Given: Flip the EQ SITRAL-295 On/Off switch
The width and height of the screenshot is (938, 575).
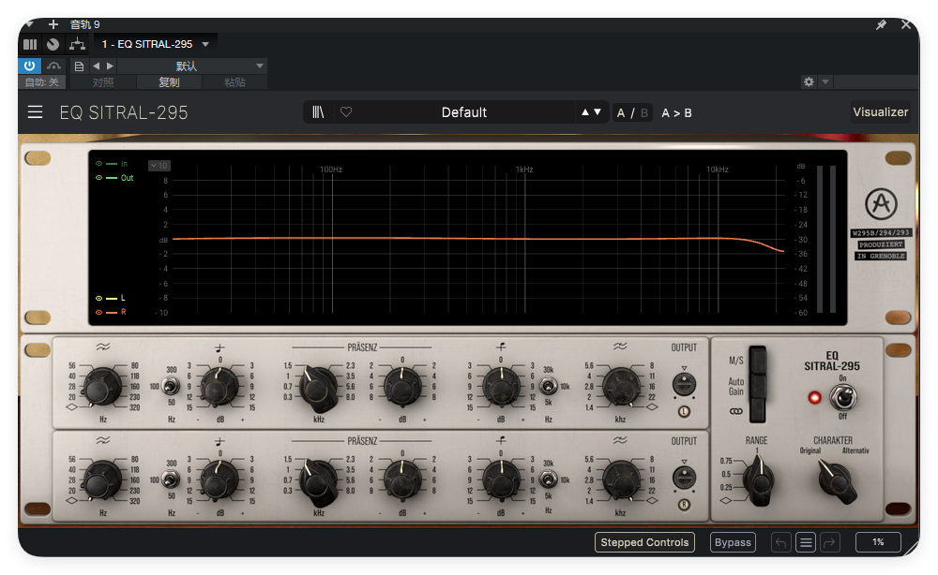Looking at the screenshot, I should (x=843, y=397).
